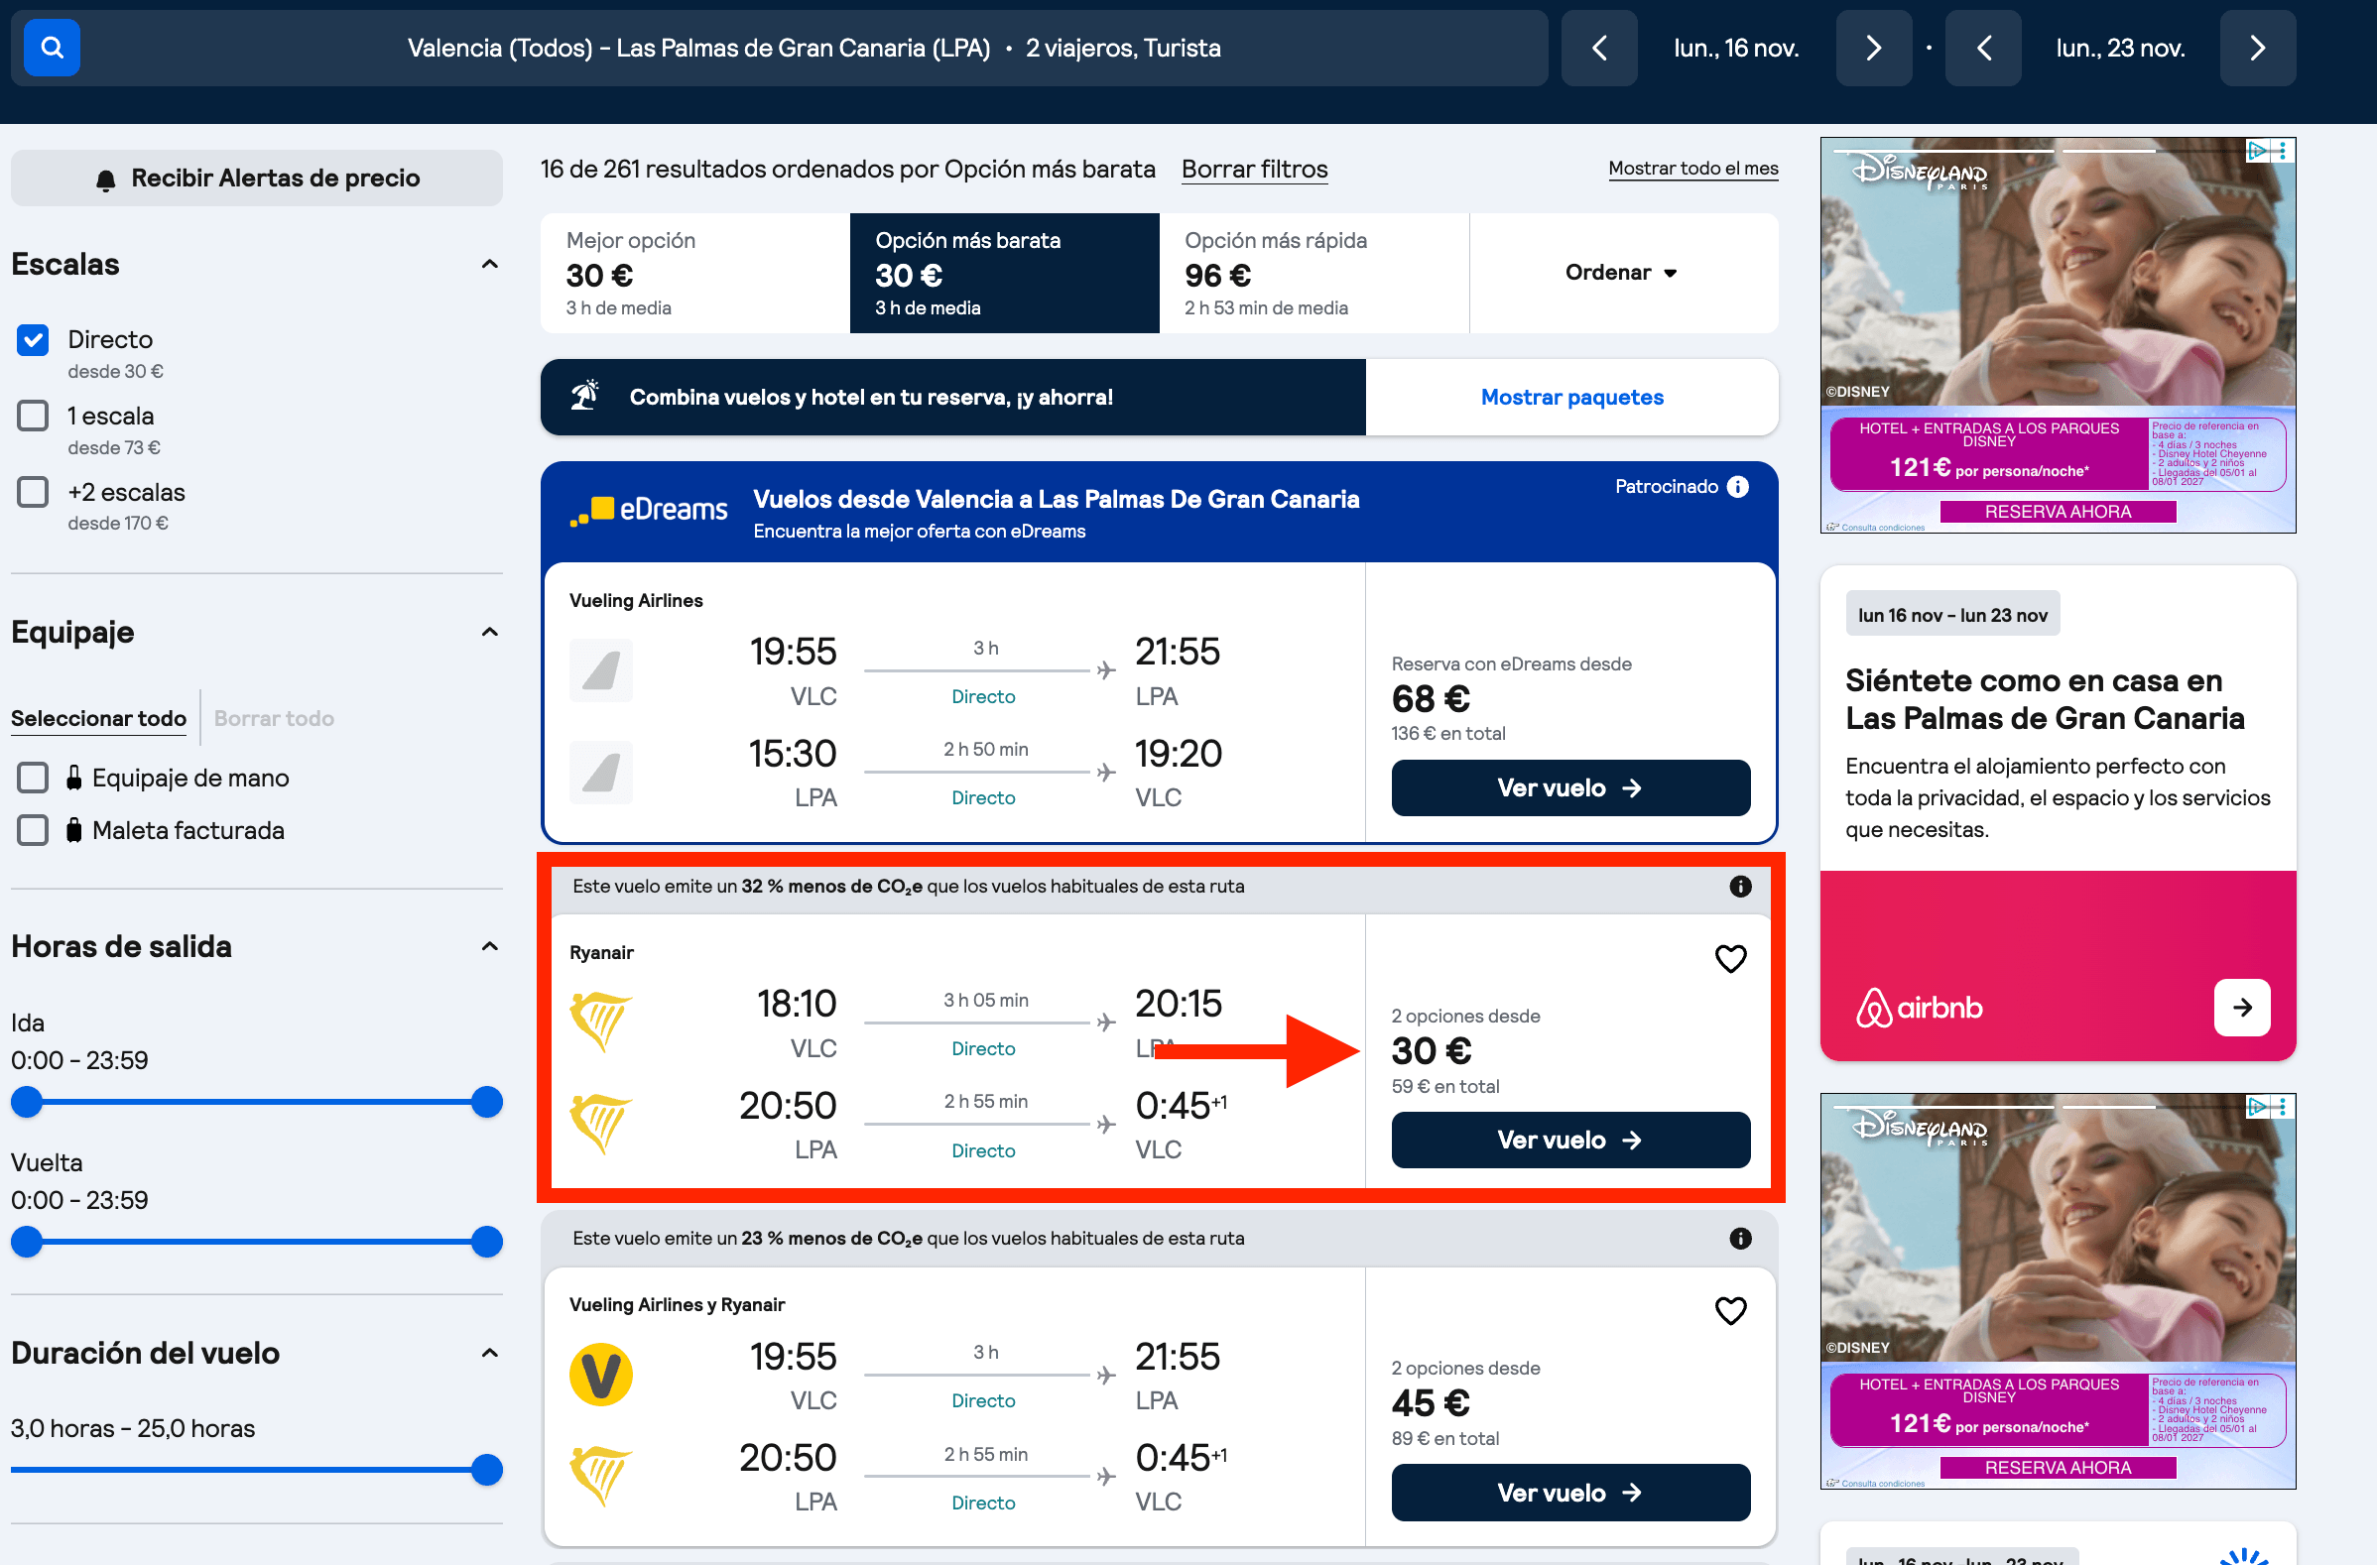Click Vuelta slider end handle

486,1242
